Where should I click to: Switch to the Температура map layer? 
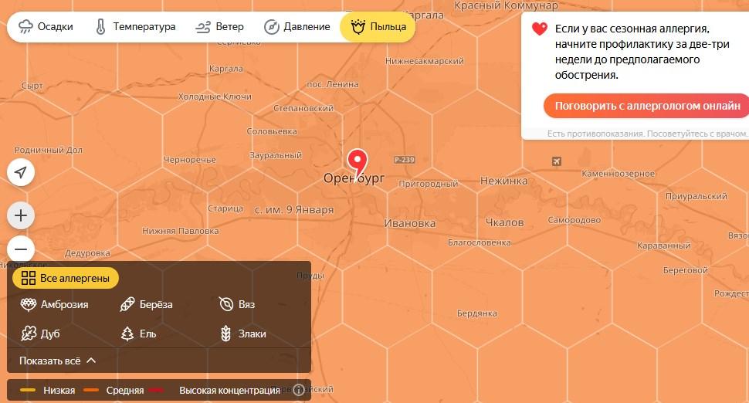tap(135, 27)
